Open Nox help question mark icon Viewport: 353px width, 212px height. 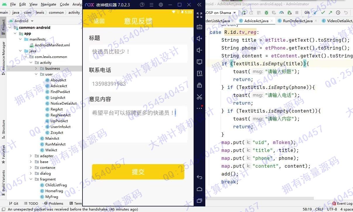click(x=142, y=5)
